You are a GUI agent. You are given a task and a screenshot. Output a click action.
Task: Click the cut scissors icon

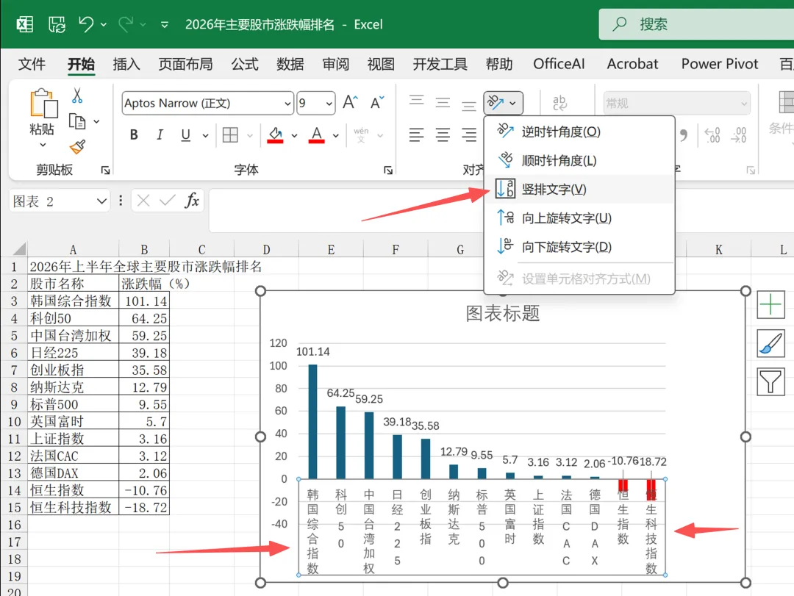77,96
